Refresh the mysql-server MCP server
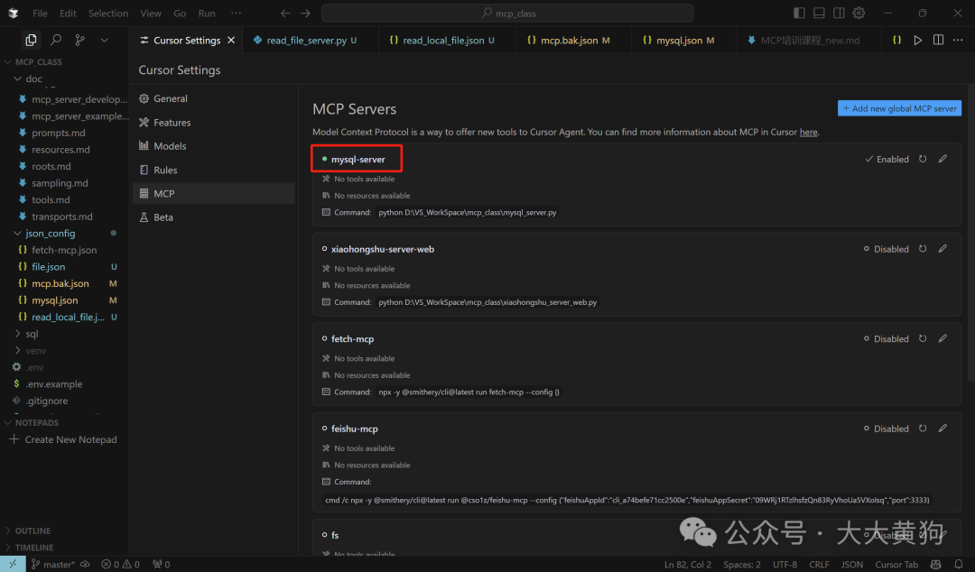 coord(923,159)
